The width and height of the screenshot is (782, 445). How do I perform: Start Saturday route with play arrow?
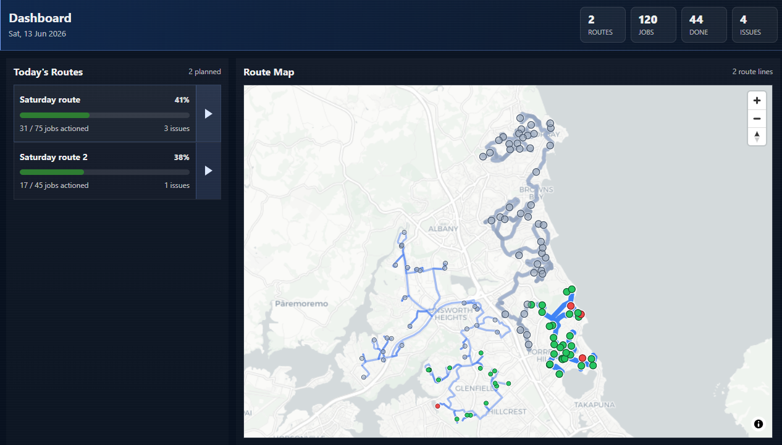208,114
